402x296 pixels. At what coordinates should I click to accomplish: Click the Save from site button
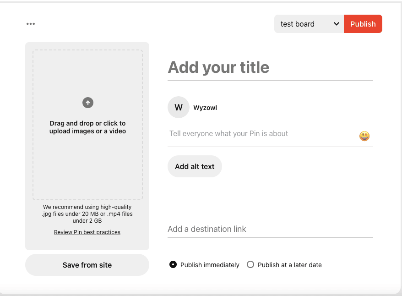pyautogui.click(x=87, y=265)
